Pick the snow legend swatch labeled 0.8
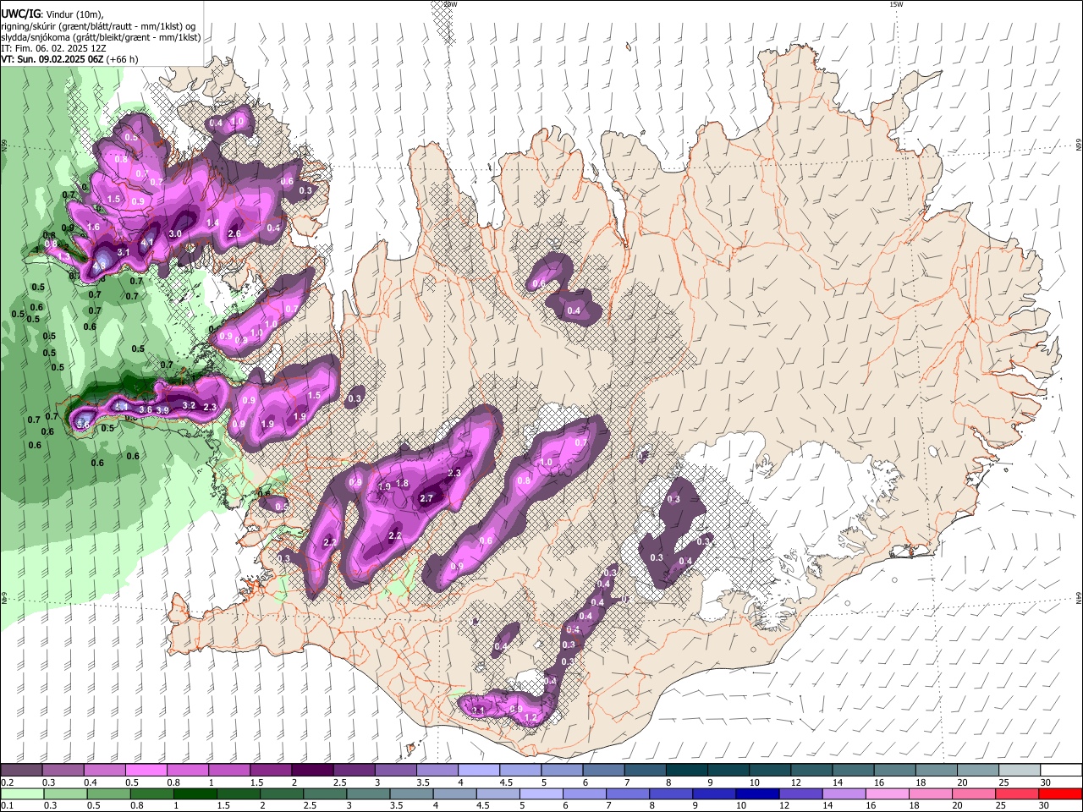 (x=187, y=771)
